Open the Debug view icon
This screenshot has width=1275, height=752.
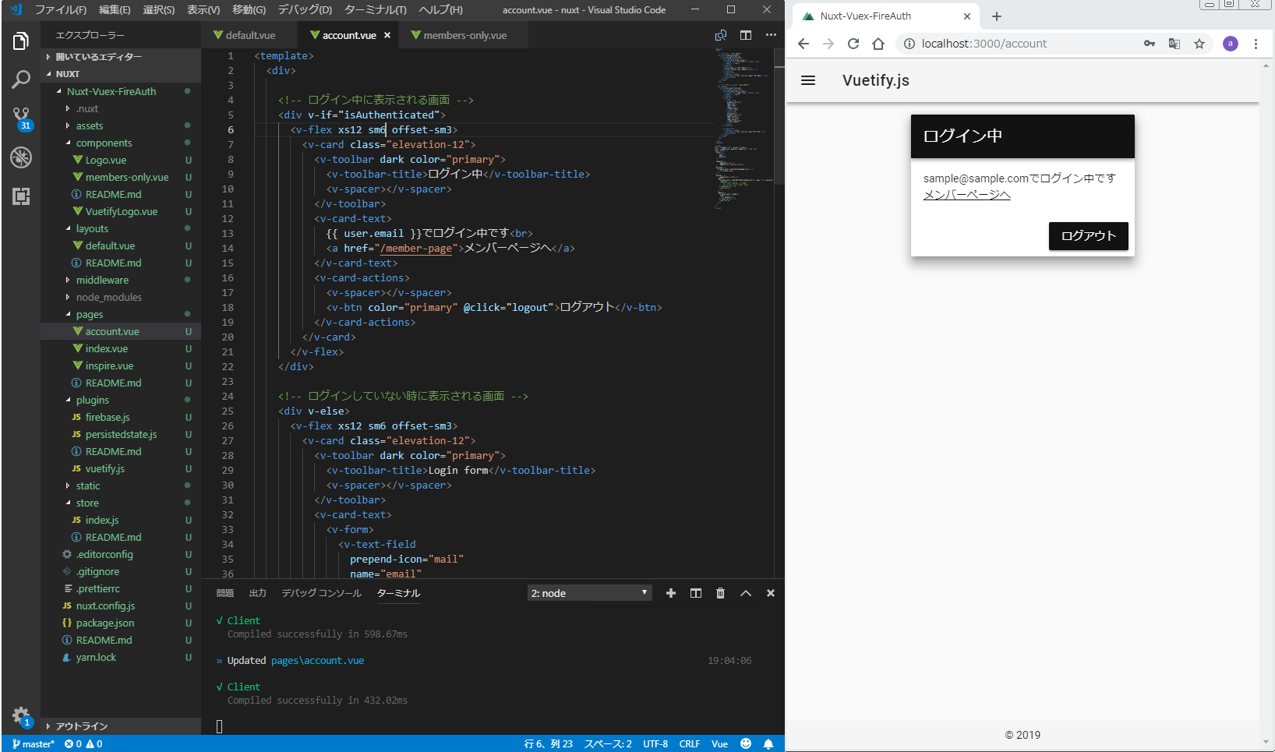click(x=21, y=157)
